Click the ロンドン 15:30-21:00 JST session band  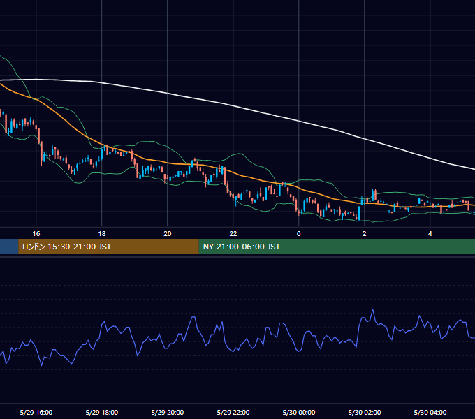point(108,247)
